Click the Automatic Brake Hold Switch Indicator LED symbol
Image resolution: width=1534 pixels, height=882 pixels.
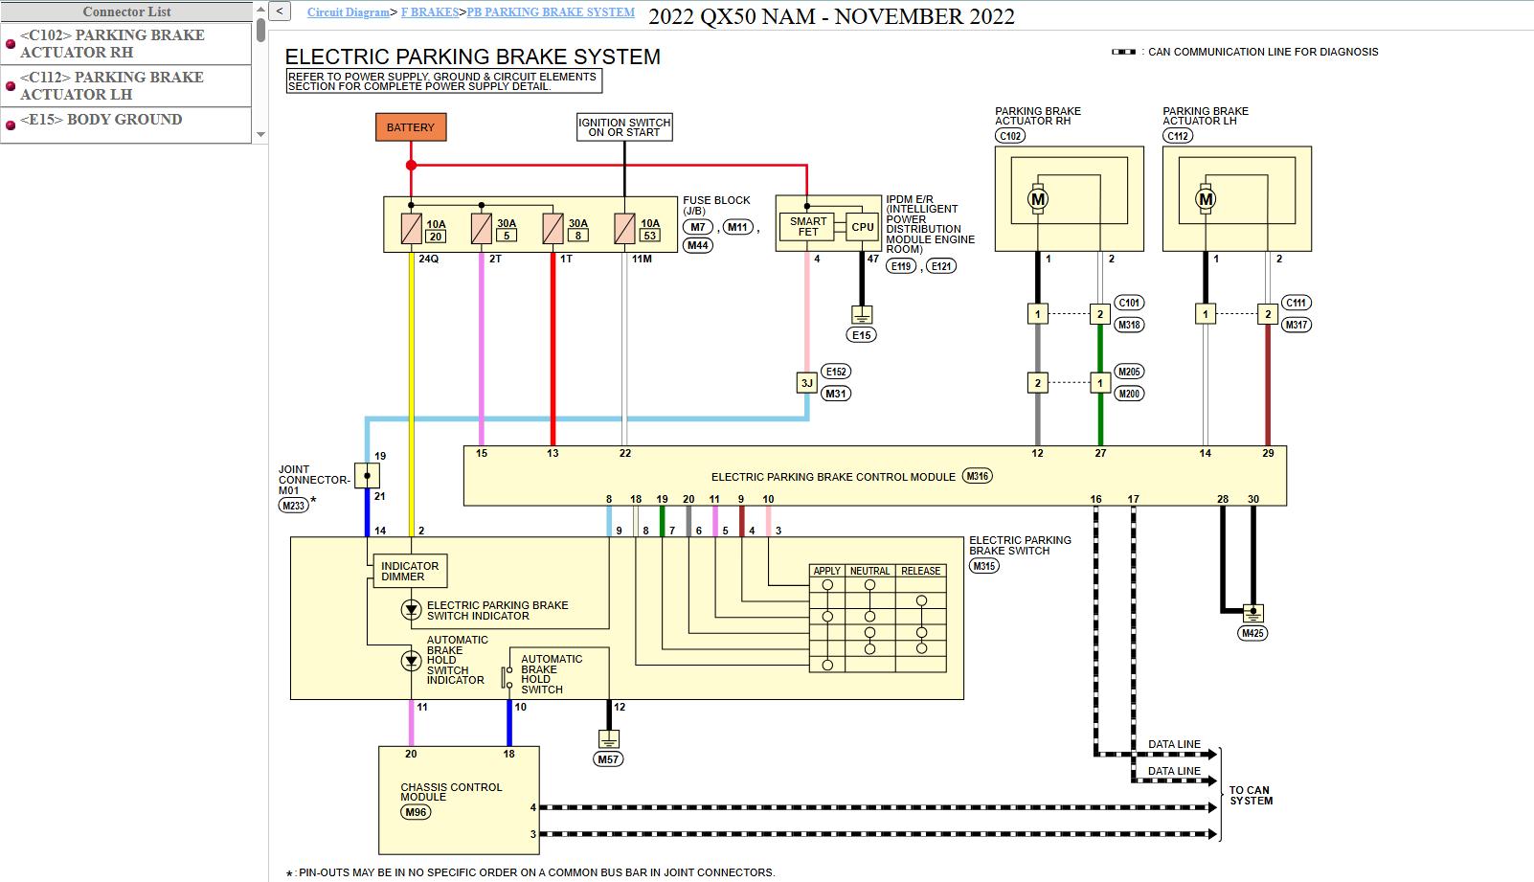pyautogui.click(x=411, y=660)
